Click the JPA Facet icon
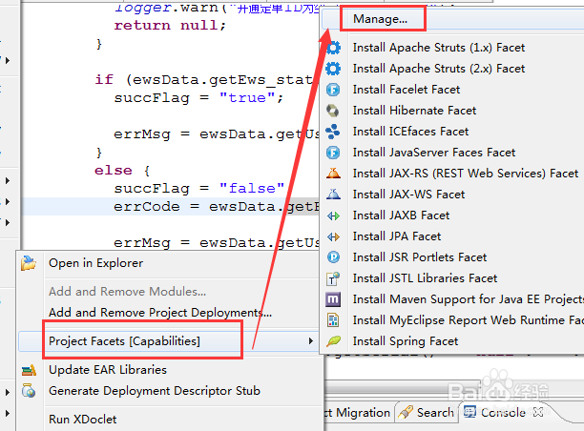Screen dimensions: 584x431 point(333,236)
